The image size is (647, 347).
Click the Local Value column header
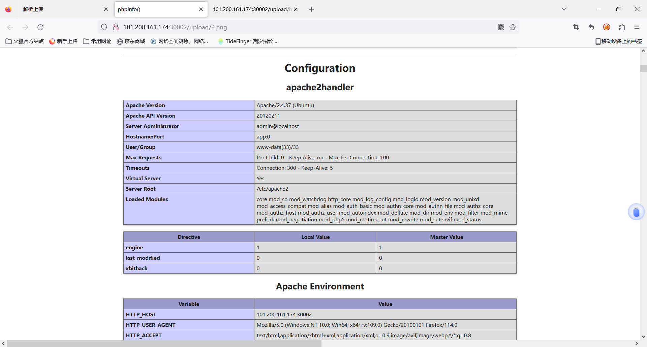click(315, 237)
